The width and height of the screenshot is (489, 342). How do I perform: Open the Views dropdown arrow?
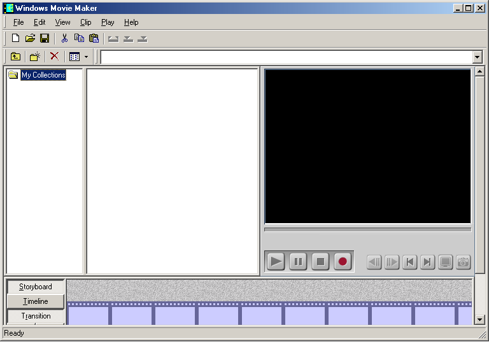[x=87, y=57]
